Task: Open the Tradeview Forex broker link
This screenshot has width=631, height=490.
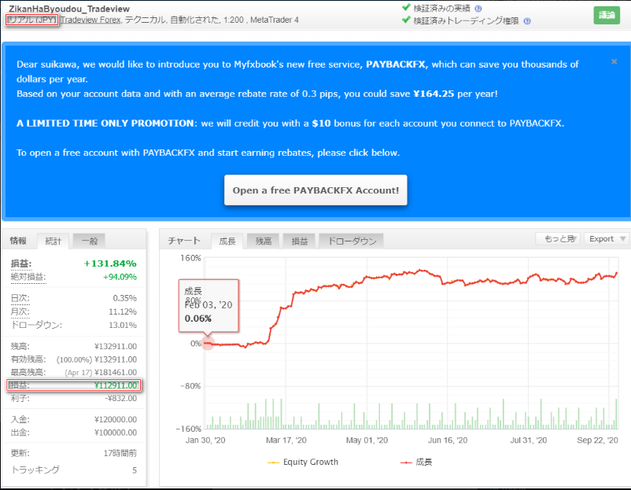Action: 90,20
